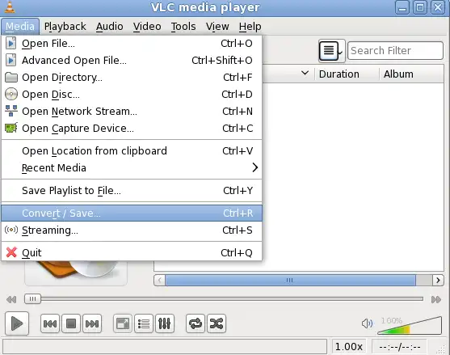Choose Advanced Open File entry

click(x=132, y=61)
